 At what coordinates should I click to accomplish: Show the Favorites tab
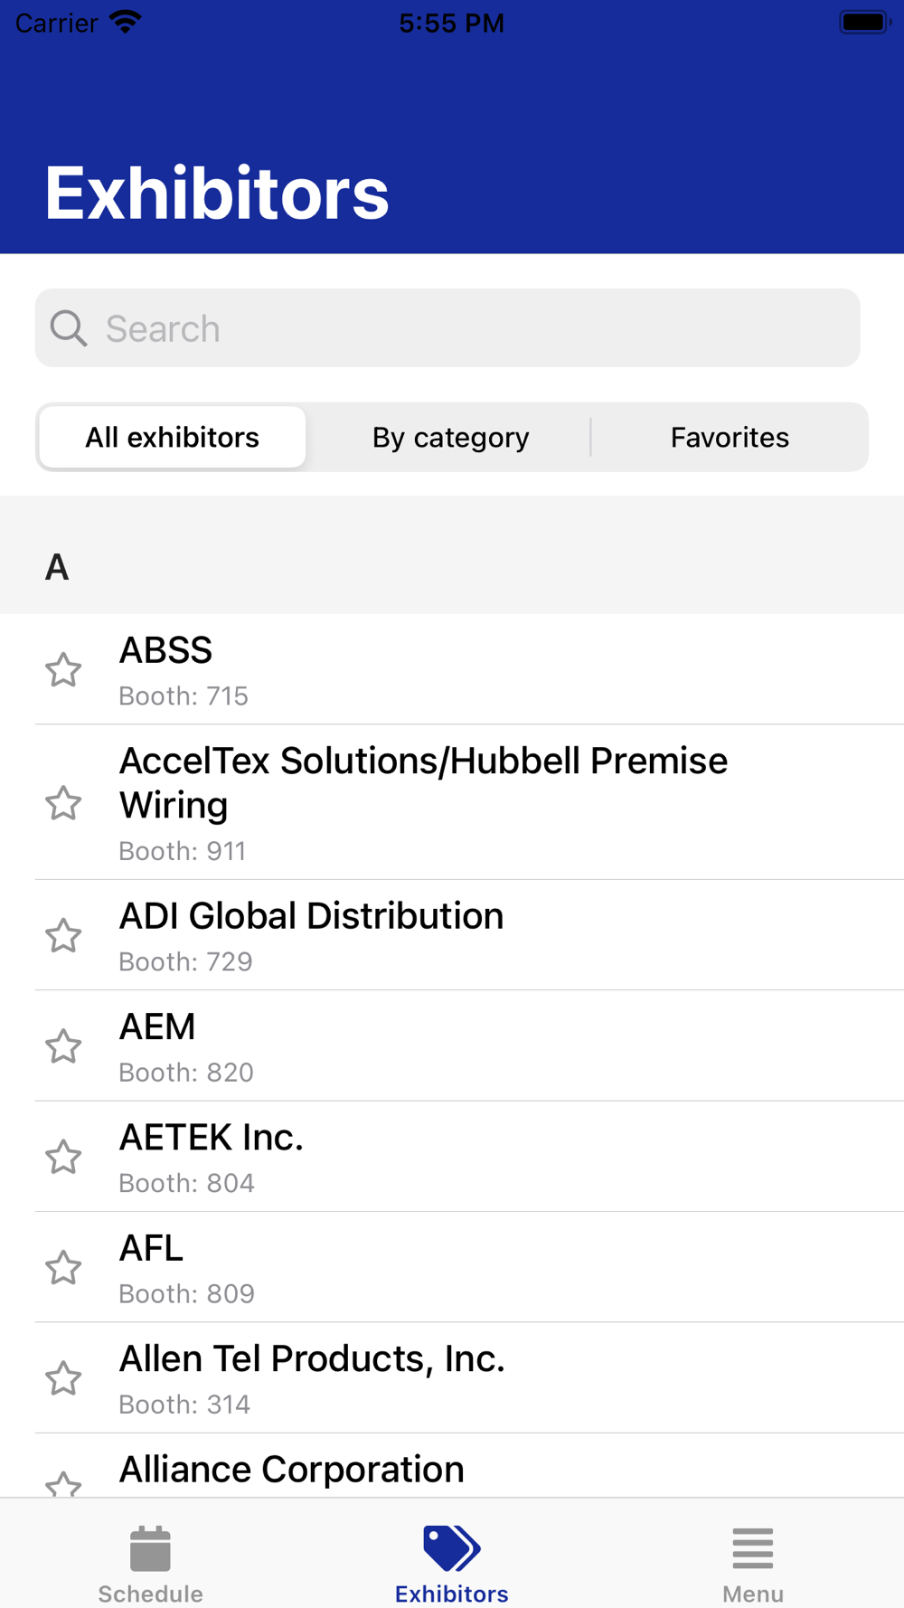click(730, 438)
